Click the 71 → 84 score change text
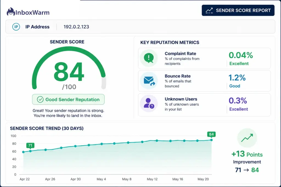The image size is (281, 187). pyautogui.click(x=247, y=170)
